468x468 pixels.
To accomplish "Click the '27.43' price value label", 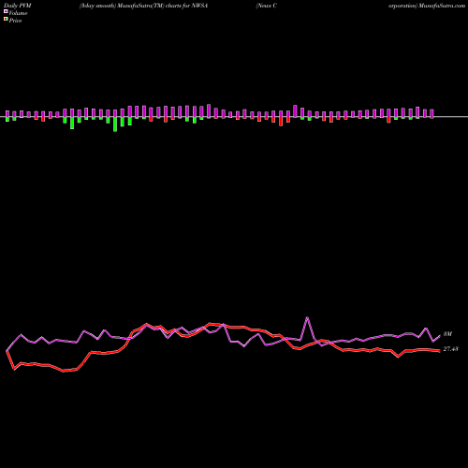I will pyautogui.click(x=450, y=349).
